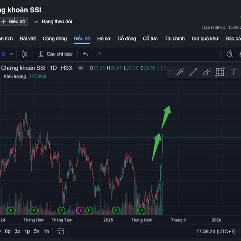
Task: Click the Chứng khoán SSI · 1D · HSX legend title
Action: coord(37,68)
